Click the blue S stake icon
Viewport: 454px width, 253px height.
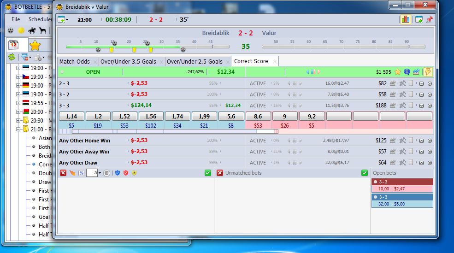pyautogui.click(x=82, y=173)
